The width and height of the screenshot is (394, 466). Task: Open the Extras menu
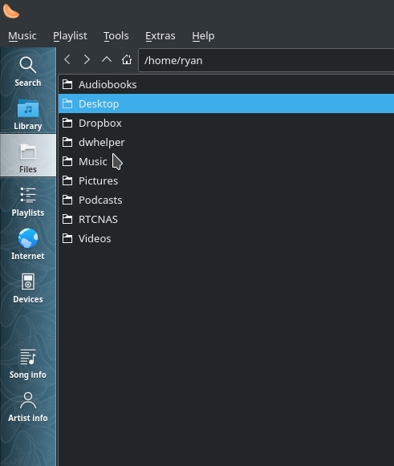point(160,36)
